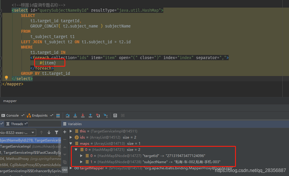This screenshot has width=289, height=176.
Task: Move to the next frame with the down arrow
Action: coord(49,132)
